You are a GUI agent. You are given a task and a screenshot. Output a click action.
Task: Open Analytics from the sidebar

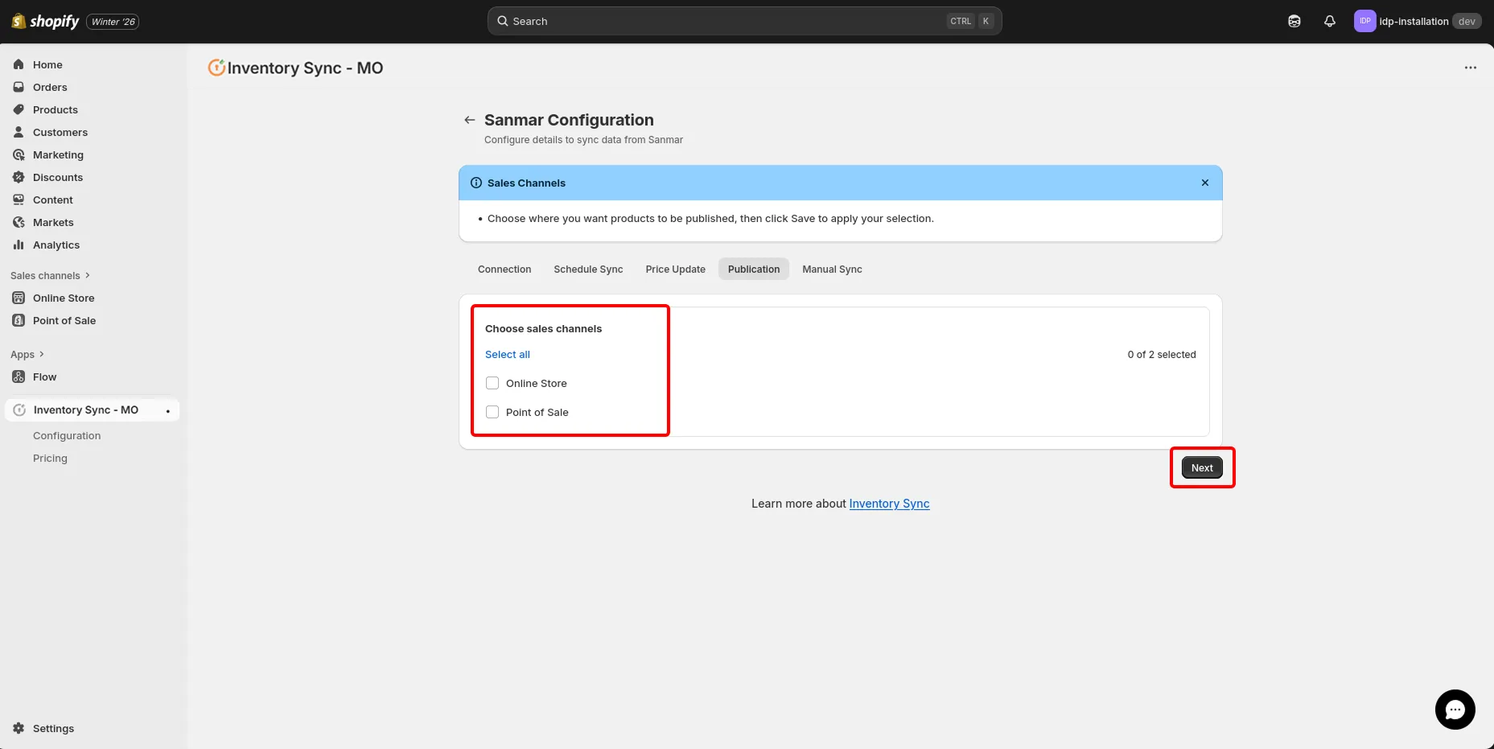point(19,245)
